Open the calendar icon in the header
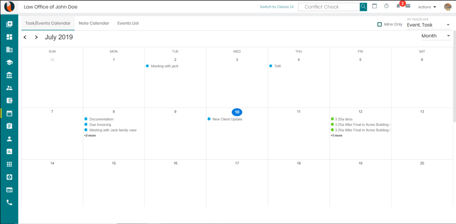 point(375,6)
